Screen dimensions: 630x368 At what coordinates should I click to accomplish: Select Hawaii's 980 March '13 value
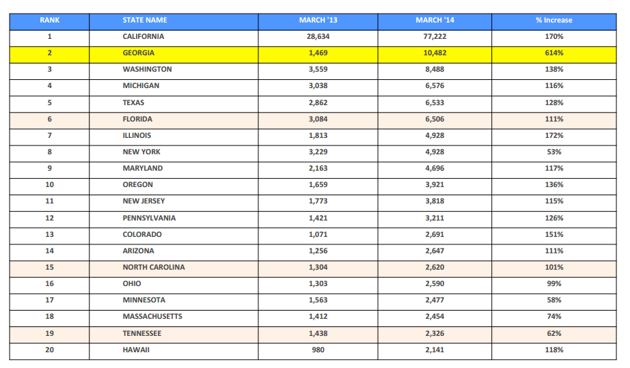(318, 350)
